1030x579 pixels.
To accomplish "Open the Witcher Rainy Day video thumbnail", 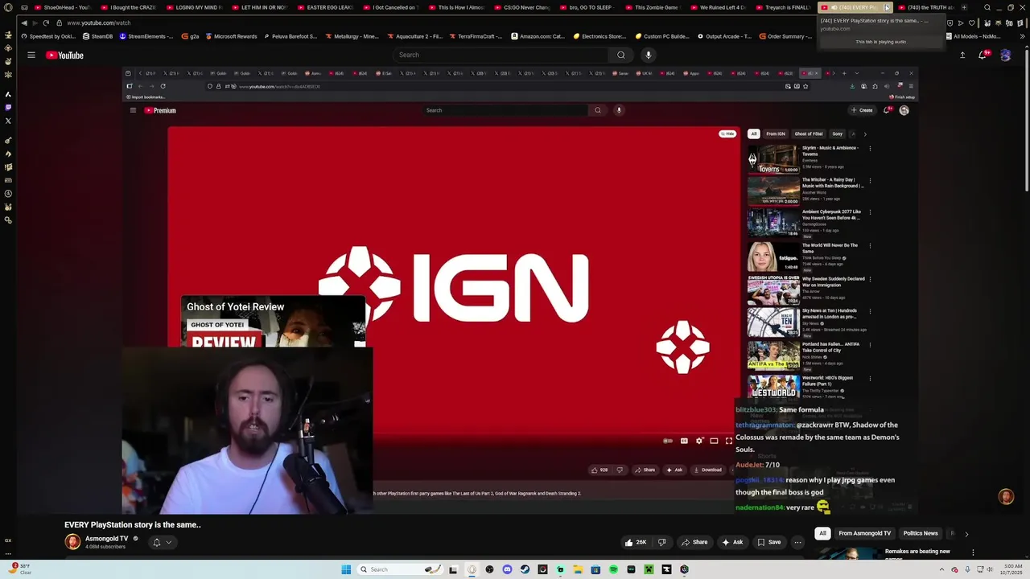I will pos(773,191).
